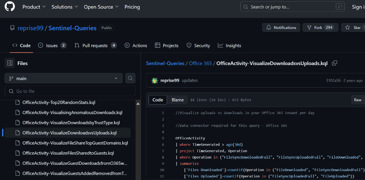The width and height of the screenshot is (365, 180).
Task: Click the file tree scrollbar up arrow
Action: pos(138,104)
